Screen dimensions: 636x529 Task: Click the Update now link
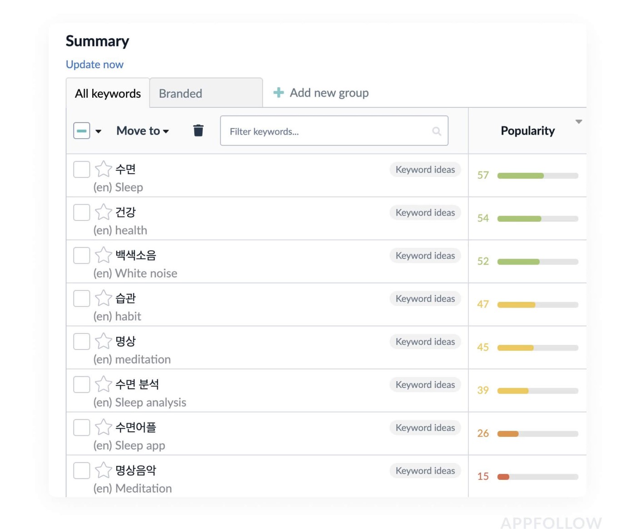click(x=94, y=65)
